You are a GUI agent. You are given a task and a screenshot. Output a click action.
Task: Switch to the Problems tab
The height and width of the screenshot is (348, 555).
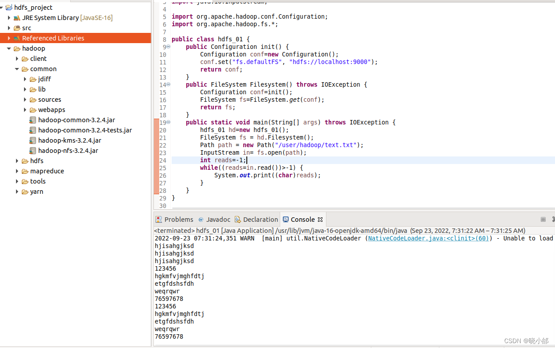[179, 219]
